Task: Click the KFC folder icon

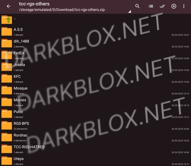Action: [6, 79]
